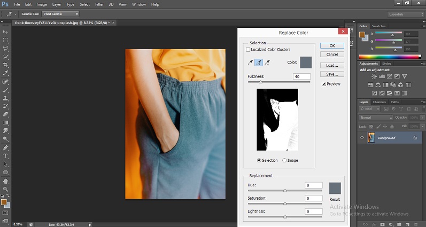Viewport: 426px width, 227px height.
Task: Open the Layers panel flyout menu
Action: (x=422, y=102)
